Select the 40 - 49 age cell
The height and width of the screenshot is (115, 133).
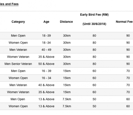tap(46, 50)
